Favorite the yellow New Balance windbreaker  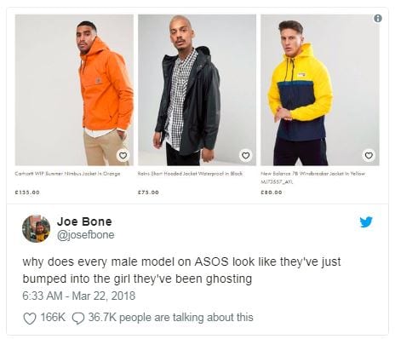coord(369,155)
